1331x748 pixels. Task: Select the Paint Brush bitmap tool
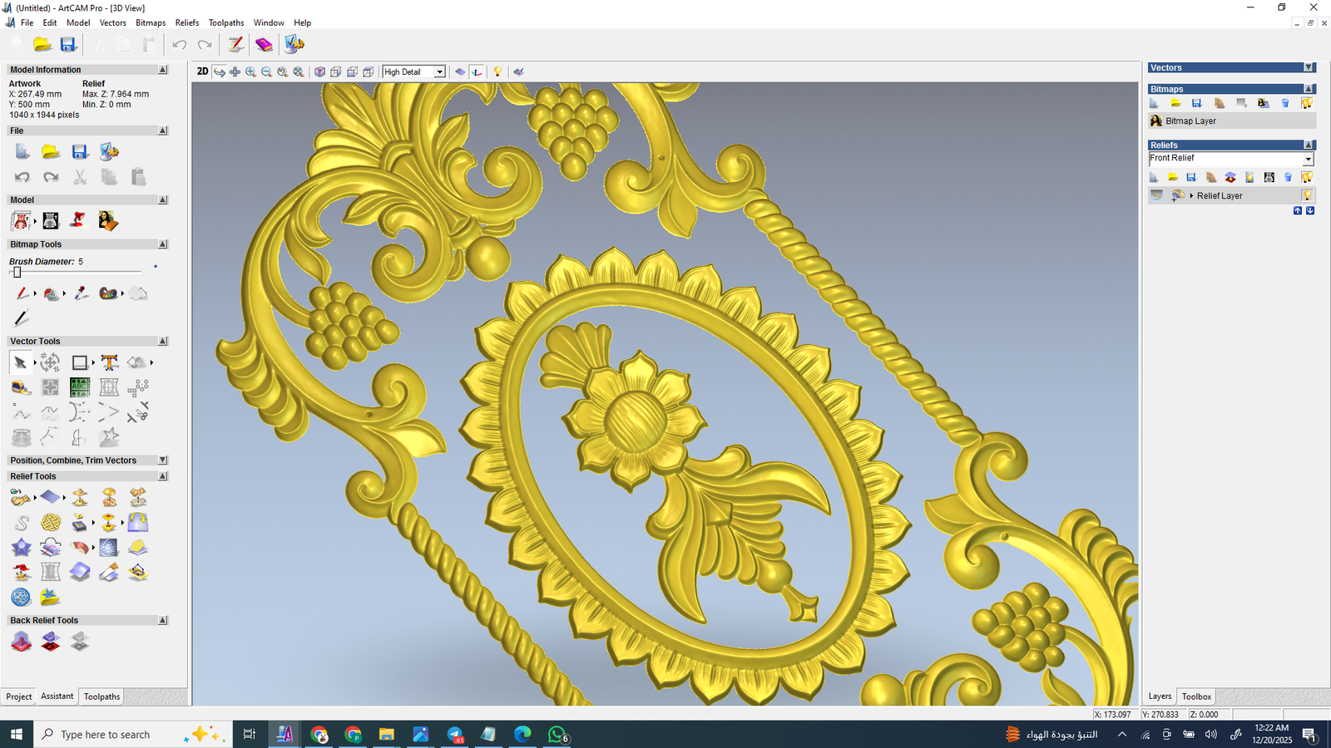pos(22,293)
